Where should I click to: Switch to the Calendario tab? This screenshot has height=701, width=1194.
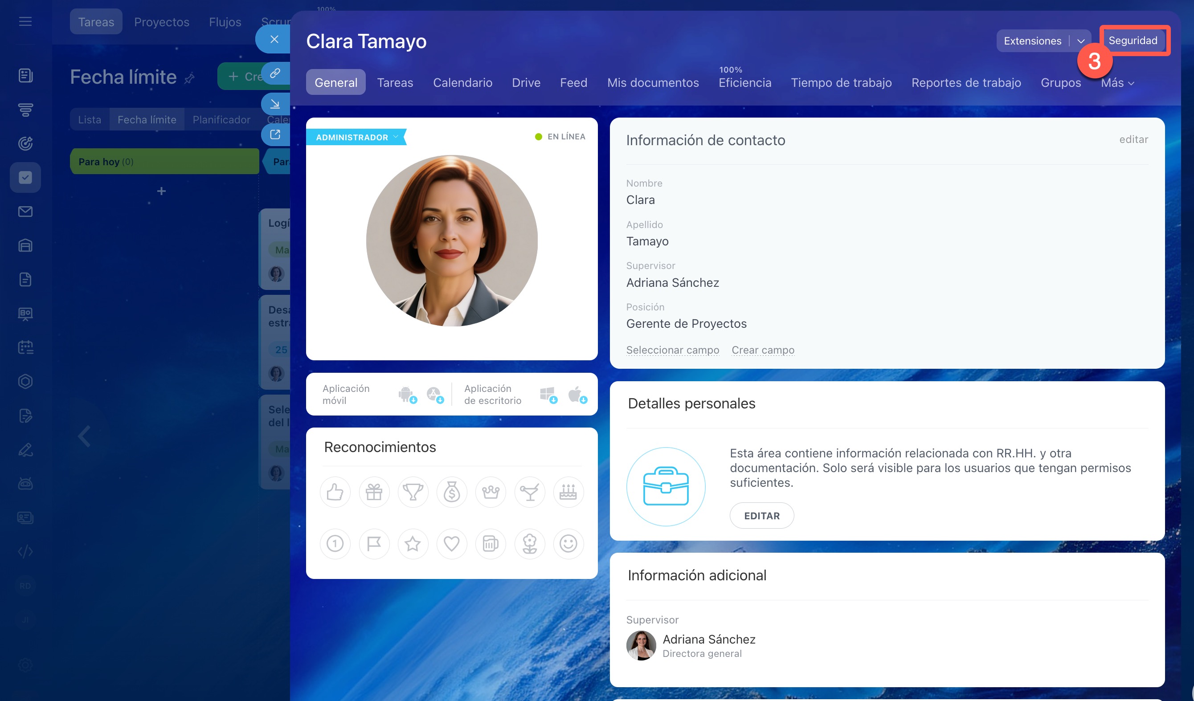coord(462,83)
